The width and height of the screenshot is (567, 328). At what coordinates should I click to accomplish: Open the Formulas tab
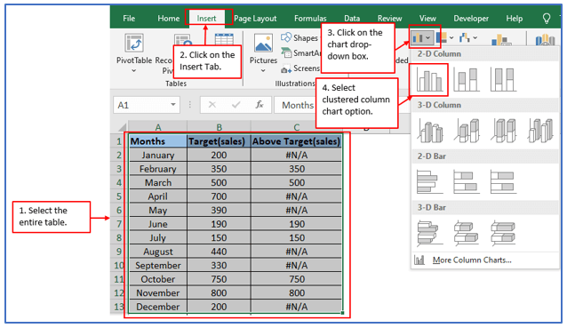[310, 18]
